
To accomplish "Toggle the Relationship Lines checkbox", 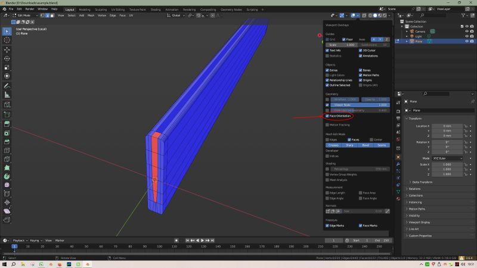I will click(x=327, y=80).
